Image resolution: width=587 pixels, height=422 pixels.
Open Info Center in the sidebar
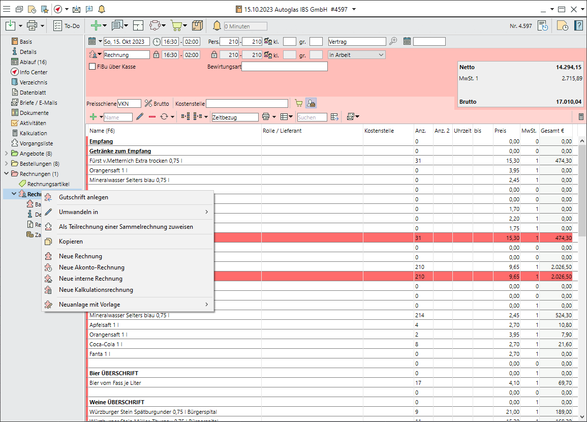[34, 72]
